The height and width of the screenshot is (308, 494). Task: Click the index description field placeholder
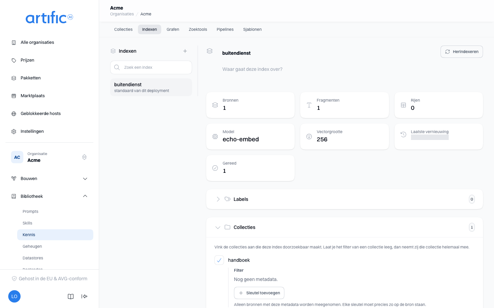coord(252,69)
